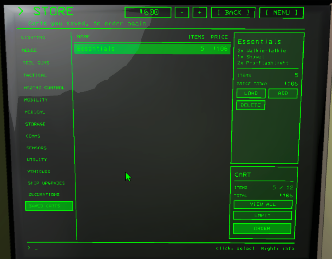Viewport: 332px width, 259px height.
Task: Select the Sensors category
Action: point(37,148)
